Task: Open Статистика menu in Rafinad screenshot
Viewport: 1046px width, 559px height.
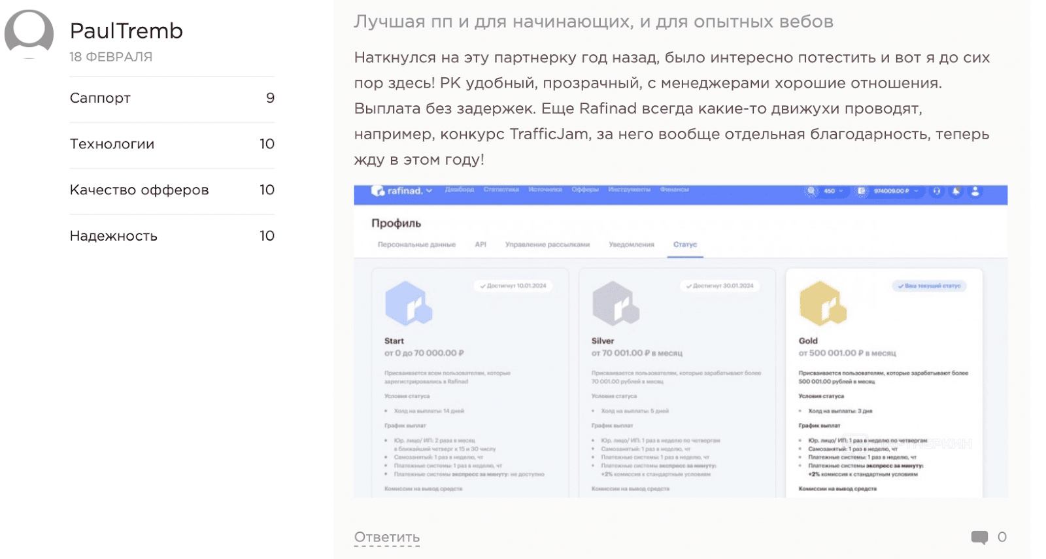Action: [501, 190]
